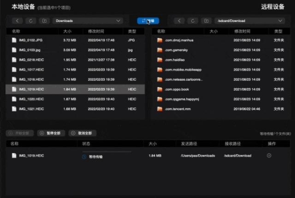This screenshot has width=295, height=198.
Task: Click the 等待传输 waiting status clock icon
Action: [x=84, y=157]
